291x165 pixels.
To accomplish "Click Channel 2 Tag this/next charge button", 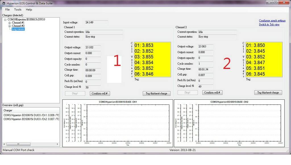I will tap(268, 93).
